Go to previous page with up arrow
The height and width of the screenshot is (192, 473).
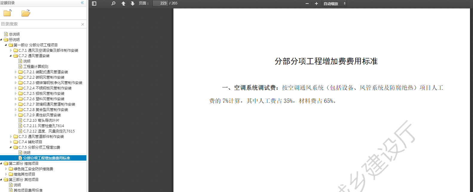tap(123, 4)
